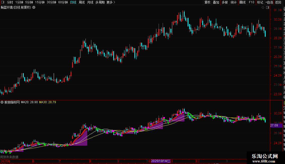Activate the 画线 drawing tool button
Image resolution: width=285 pixels, height=164 pixels.
(242, 2)
